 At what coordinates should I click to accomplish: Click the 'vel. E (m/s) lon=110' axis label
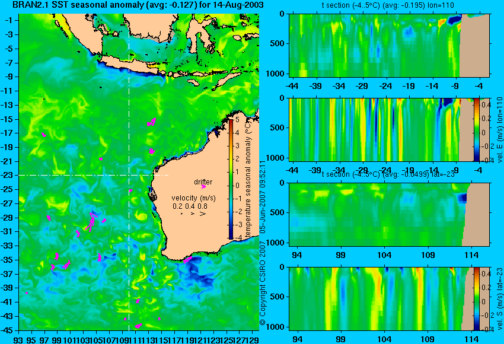point(499,130)
